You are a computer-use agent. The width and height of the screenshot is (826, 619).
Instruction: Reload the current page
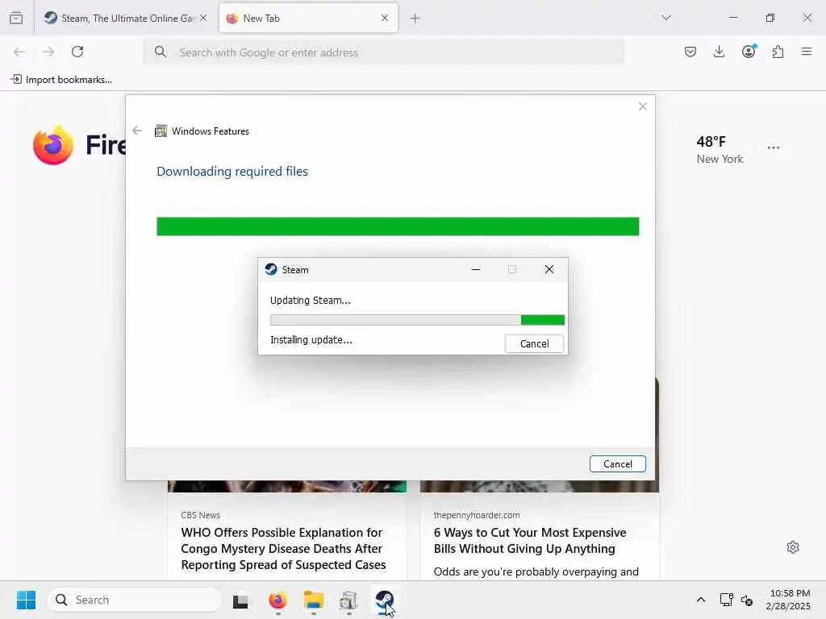click(x=77, y=52)
